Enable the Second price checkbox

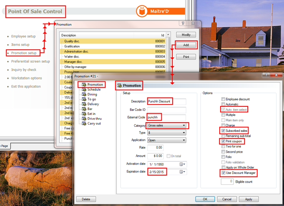(x=223, y=152)
